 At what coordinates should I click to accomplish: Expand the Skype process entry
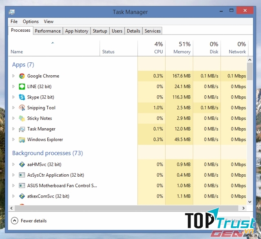click(13, 97)
